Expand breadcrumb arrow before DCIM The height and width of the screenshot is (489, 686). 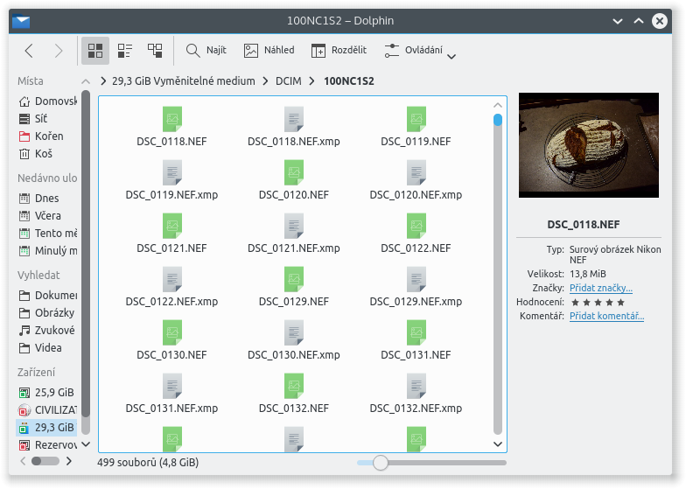pos(266,80)
